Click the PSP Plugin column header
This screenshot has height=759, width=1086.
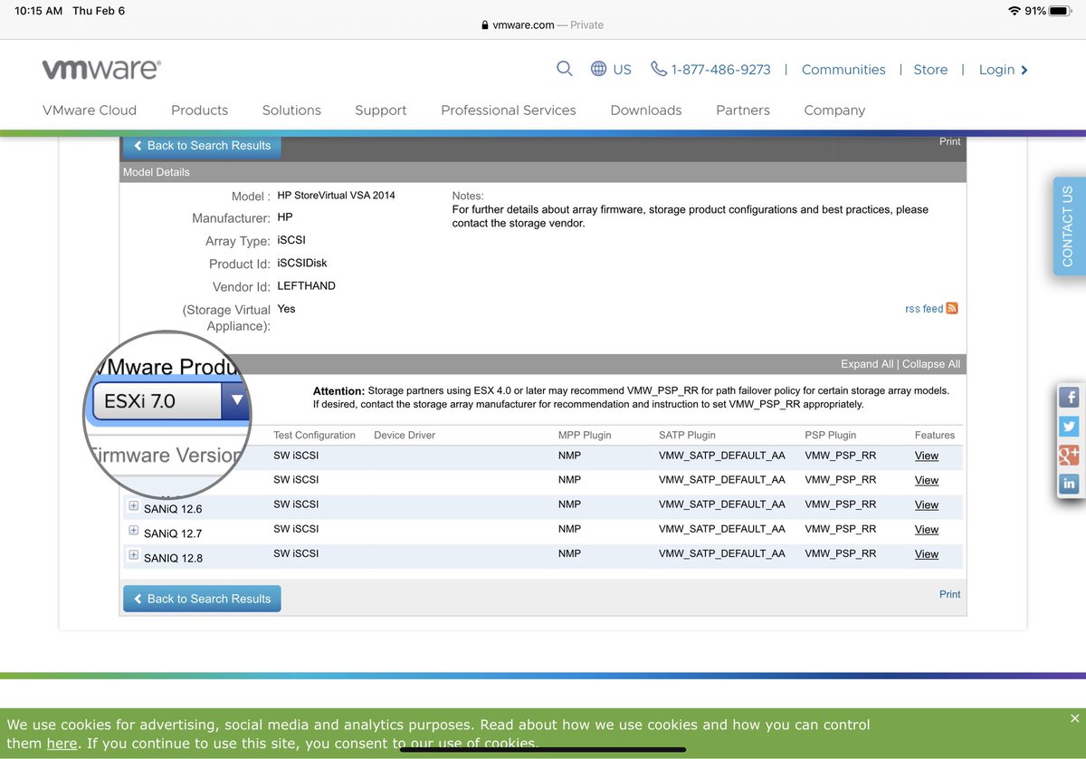(x=831, y=436)
